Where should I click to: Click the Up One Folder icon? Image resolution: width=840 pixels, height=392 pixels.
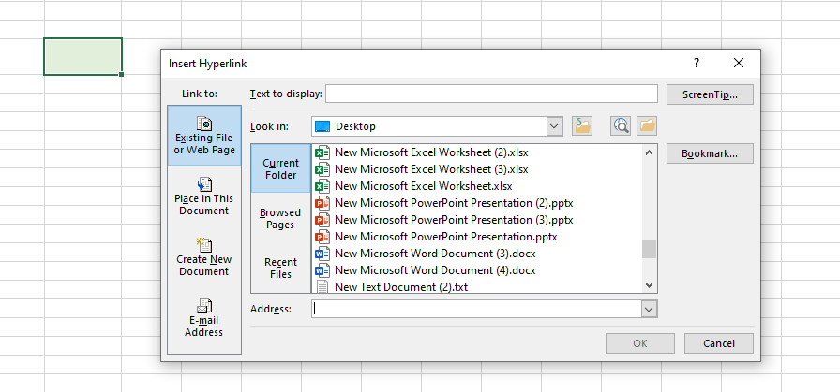(582, 126)
